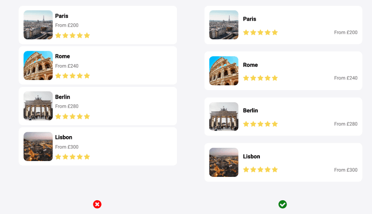Image resolution: width=372 pixels, height=214 pixels.
Task: Click the Berlin thumbnail in the right list
Action: point(224,117)
